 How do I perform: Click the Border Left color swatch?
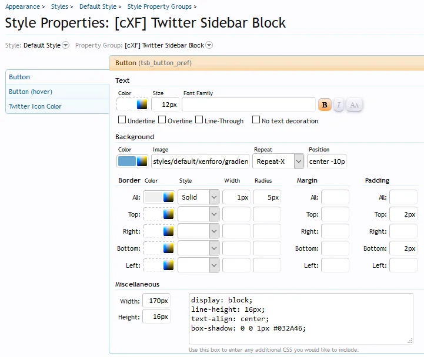[x=153, y=265]
